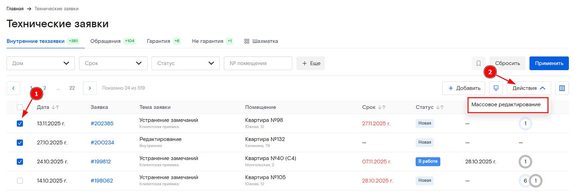
Task: Go to the previous page arrow
Action: (x=13, y=88)
